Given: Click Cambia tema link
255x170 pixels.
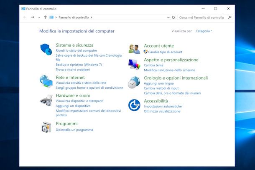Looking at the screenshot, I should pos(153,65).
